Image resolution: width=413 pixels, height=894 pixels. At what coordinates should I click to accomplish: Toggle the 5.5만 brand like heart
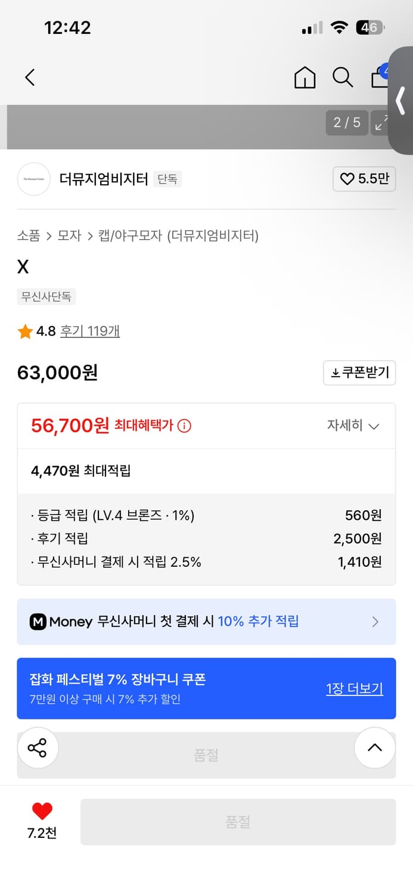point(364,179)
